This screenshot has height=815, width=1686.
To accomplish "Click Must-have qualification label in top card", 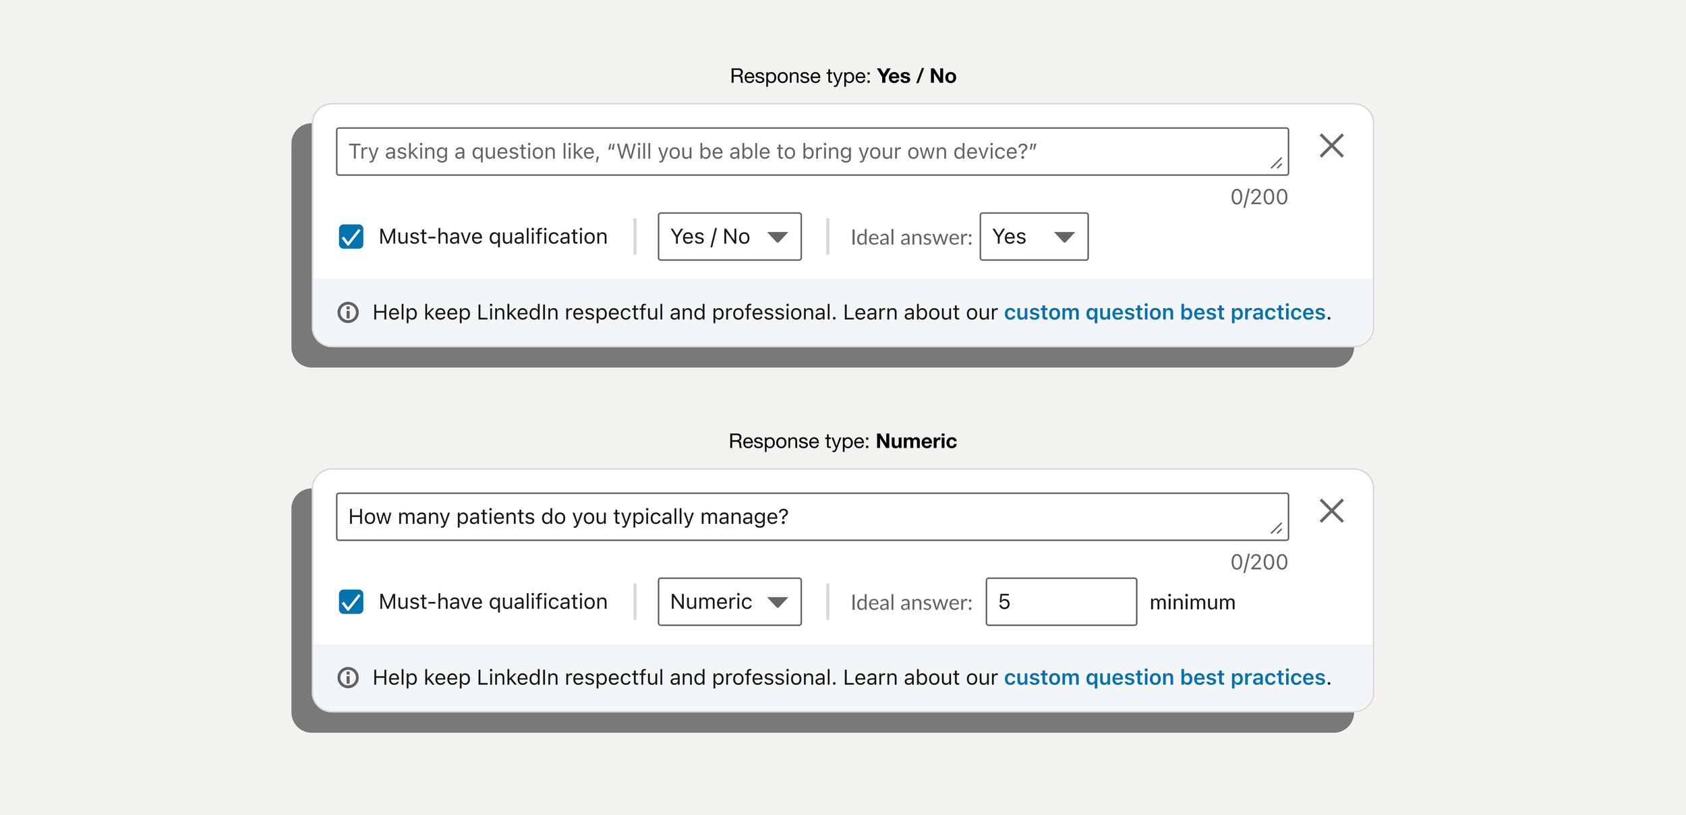I will [493, 237].
